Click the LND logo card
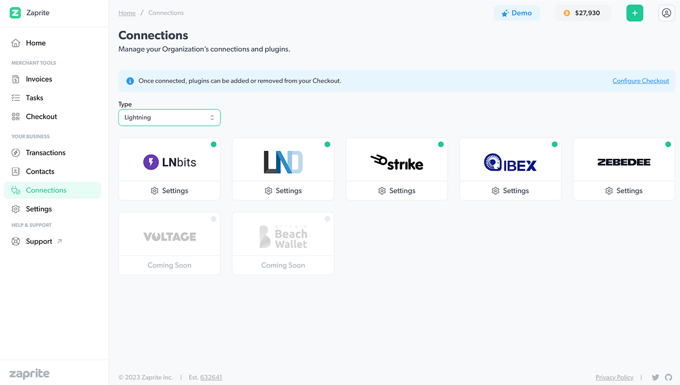Viewport: 680px width, 385px height. tap(283, 162)
